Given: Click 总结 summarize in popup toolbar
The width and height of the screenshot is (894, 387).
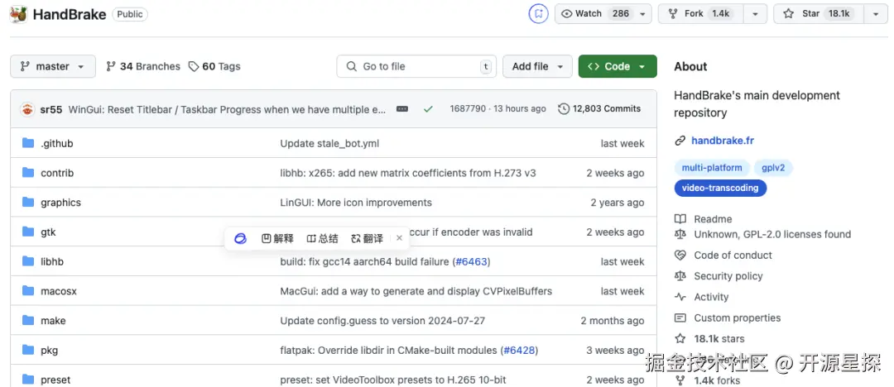Looking at the screenshot, I should [322, 238].
